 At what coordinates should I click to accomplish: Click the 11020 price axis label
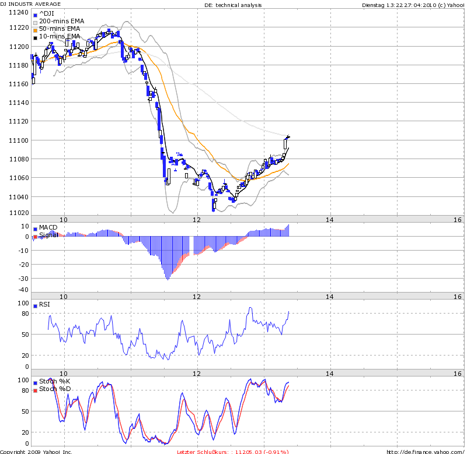point(19,213)
